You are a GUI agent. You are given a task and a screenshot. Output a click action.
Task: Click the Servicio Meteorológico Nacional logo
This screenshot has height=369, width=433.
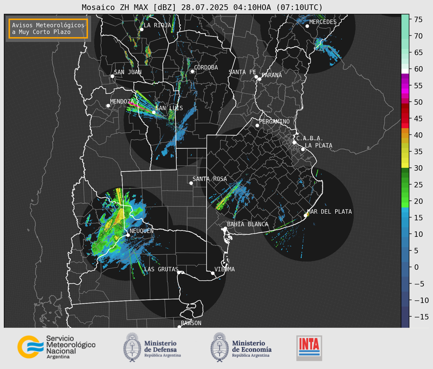[56, 347]
